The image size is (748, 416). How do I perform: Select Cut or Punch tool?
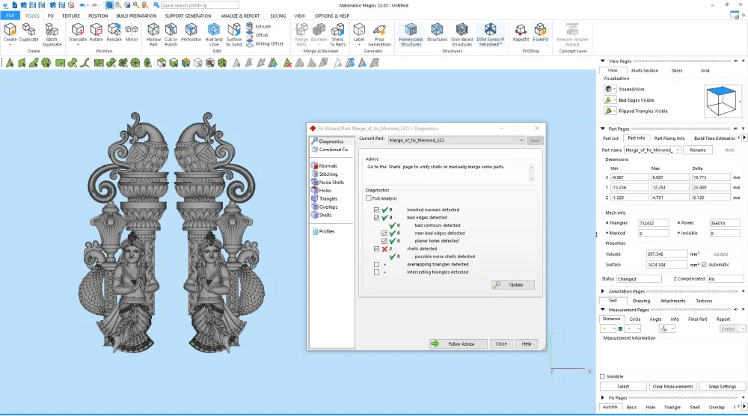pos(171,35)
